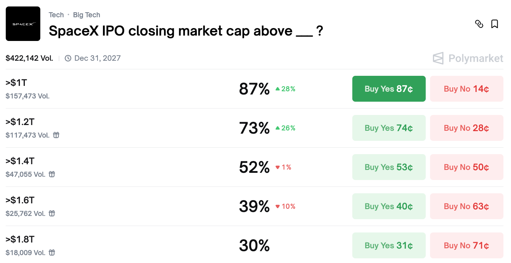
Task: Open the Tech category link
Action: point(56,15)
